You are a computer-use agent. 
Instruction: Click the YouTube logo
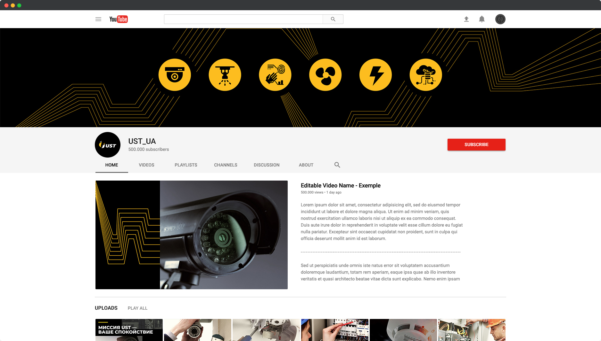[x=119, y=19]
